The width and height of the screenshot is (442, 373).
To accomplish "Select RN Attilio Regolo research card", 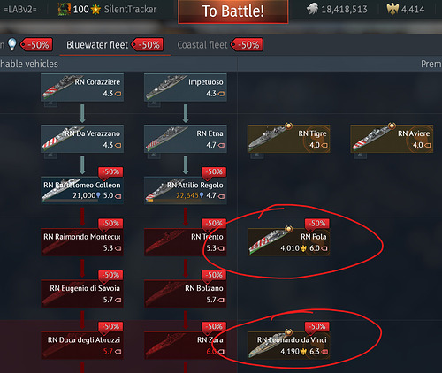I will 186,190.
